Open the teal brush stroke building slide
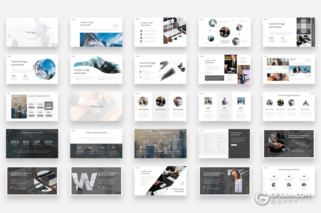The width and height of the screenshot is (321, 213). (x=96, y=69)
